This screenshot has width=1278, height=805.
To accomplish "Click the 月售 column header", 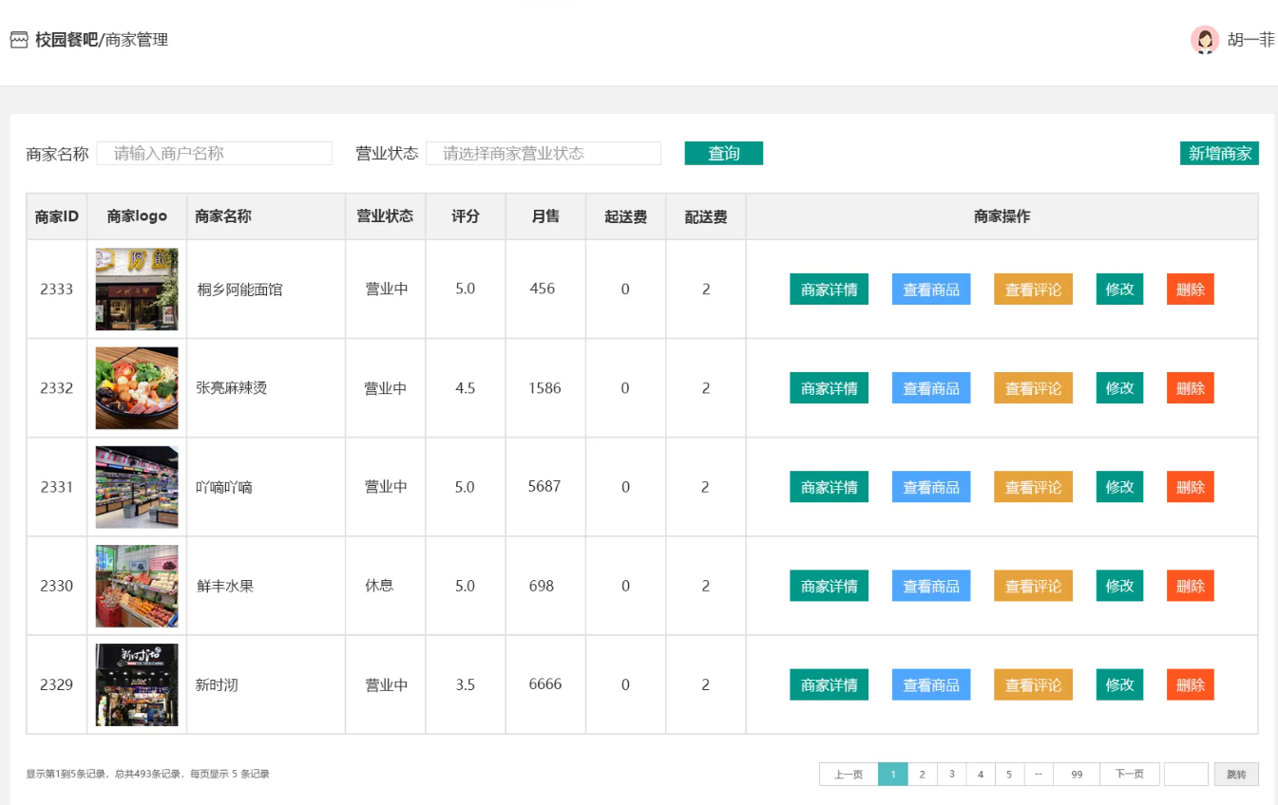I will tap(545, 216).
